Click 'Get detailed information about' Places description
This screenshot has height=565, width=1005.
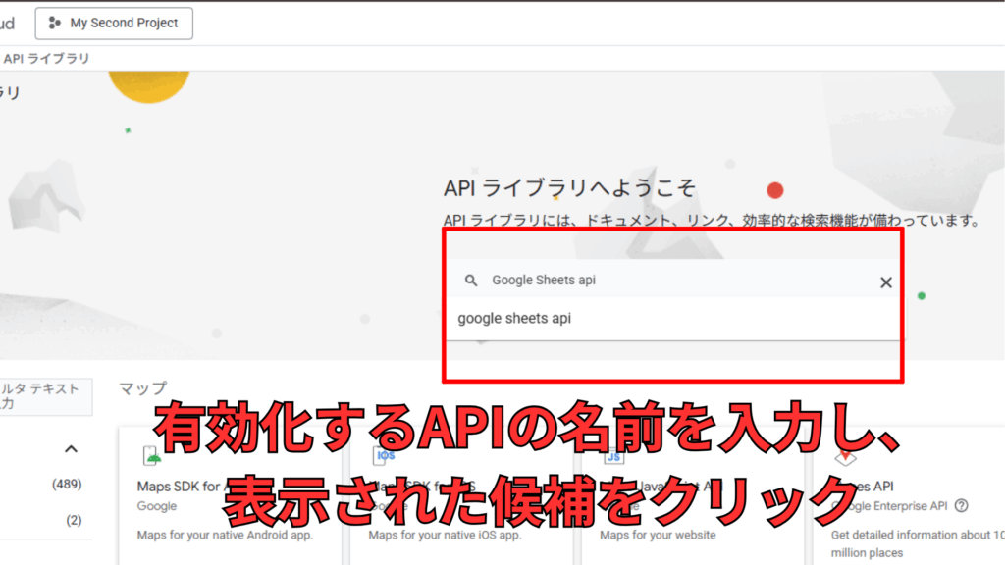(x=918, y=543)
